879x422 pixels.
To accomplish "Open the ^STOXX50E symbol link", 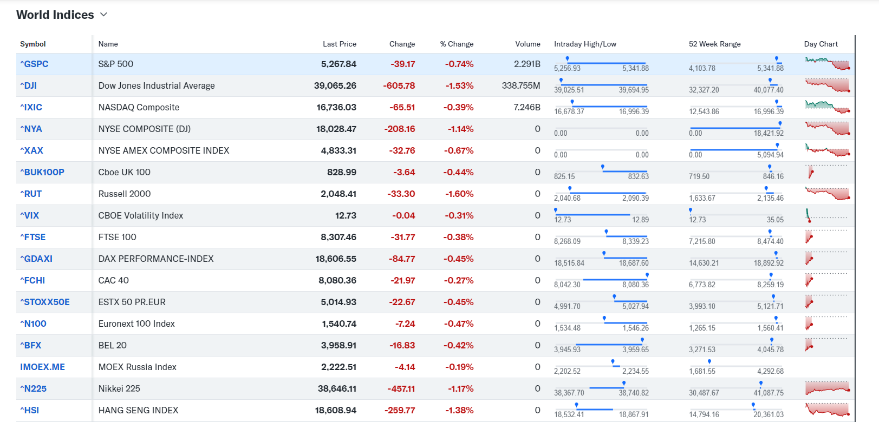I will 45,302.
